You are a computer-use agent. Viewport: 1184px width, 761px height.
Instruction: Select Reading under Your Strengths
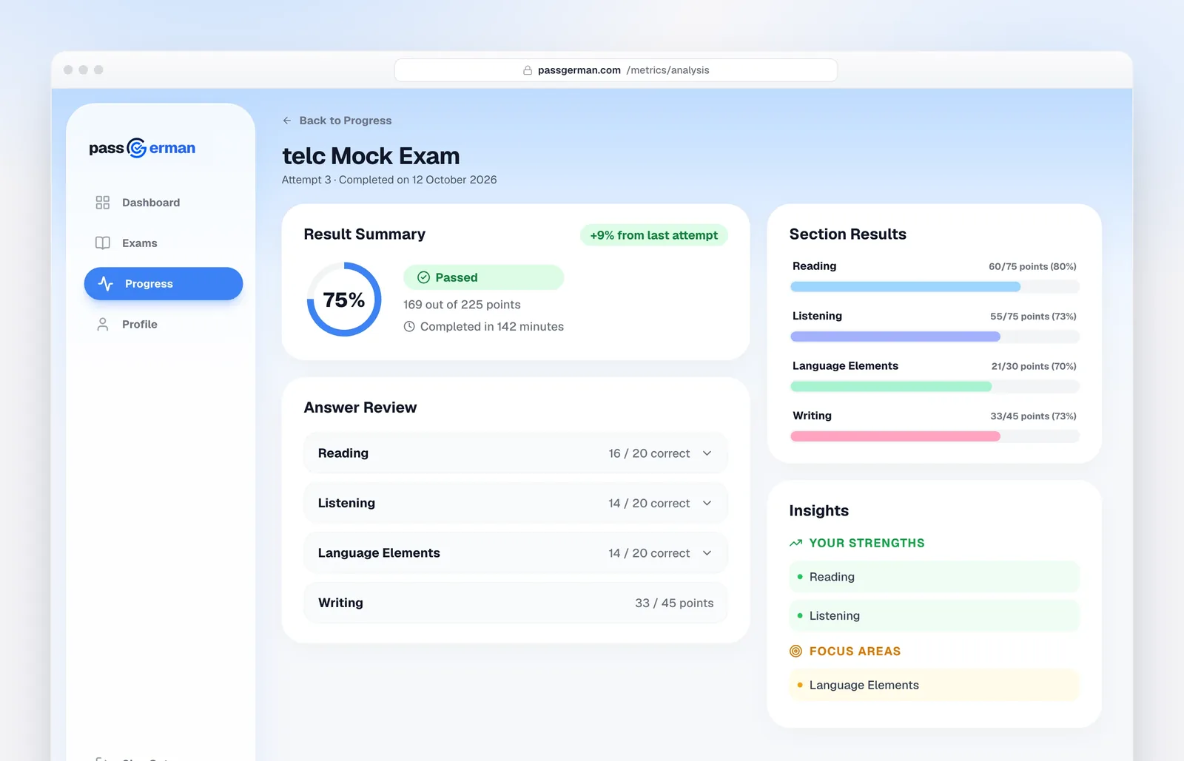click(x=935, y=577)
